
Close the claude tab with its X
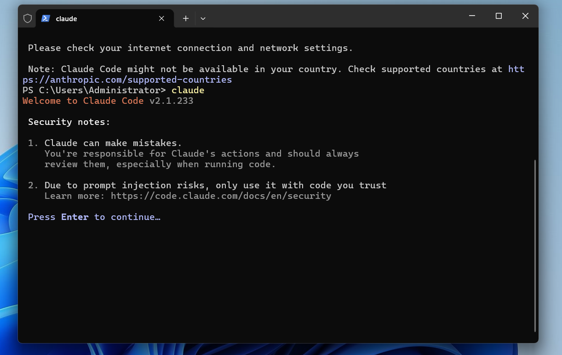click(x=161, y=18)
